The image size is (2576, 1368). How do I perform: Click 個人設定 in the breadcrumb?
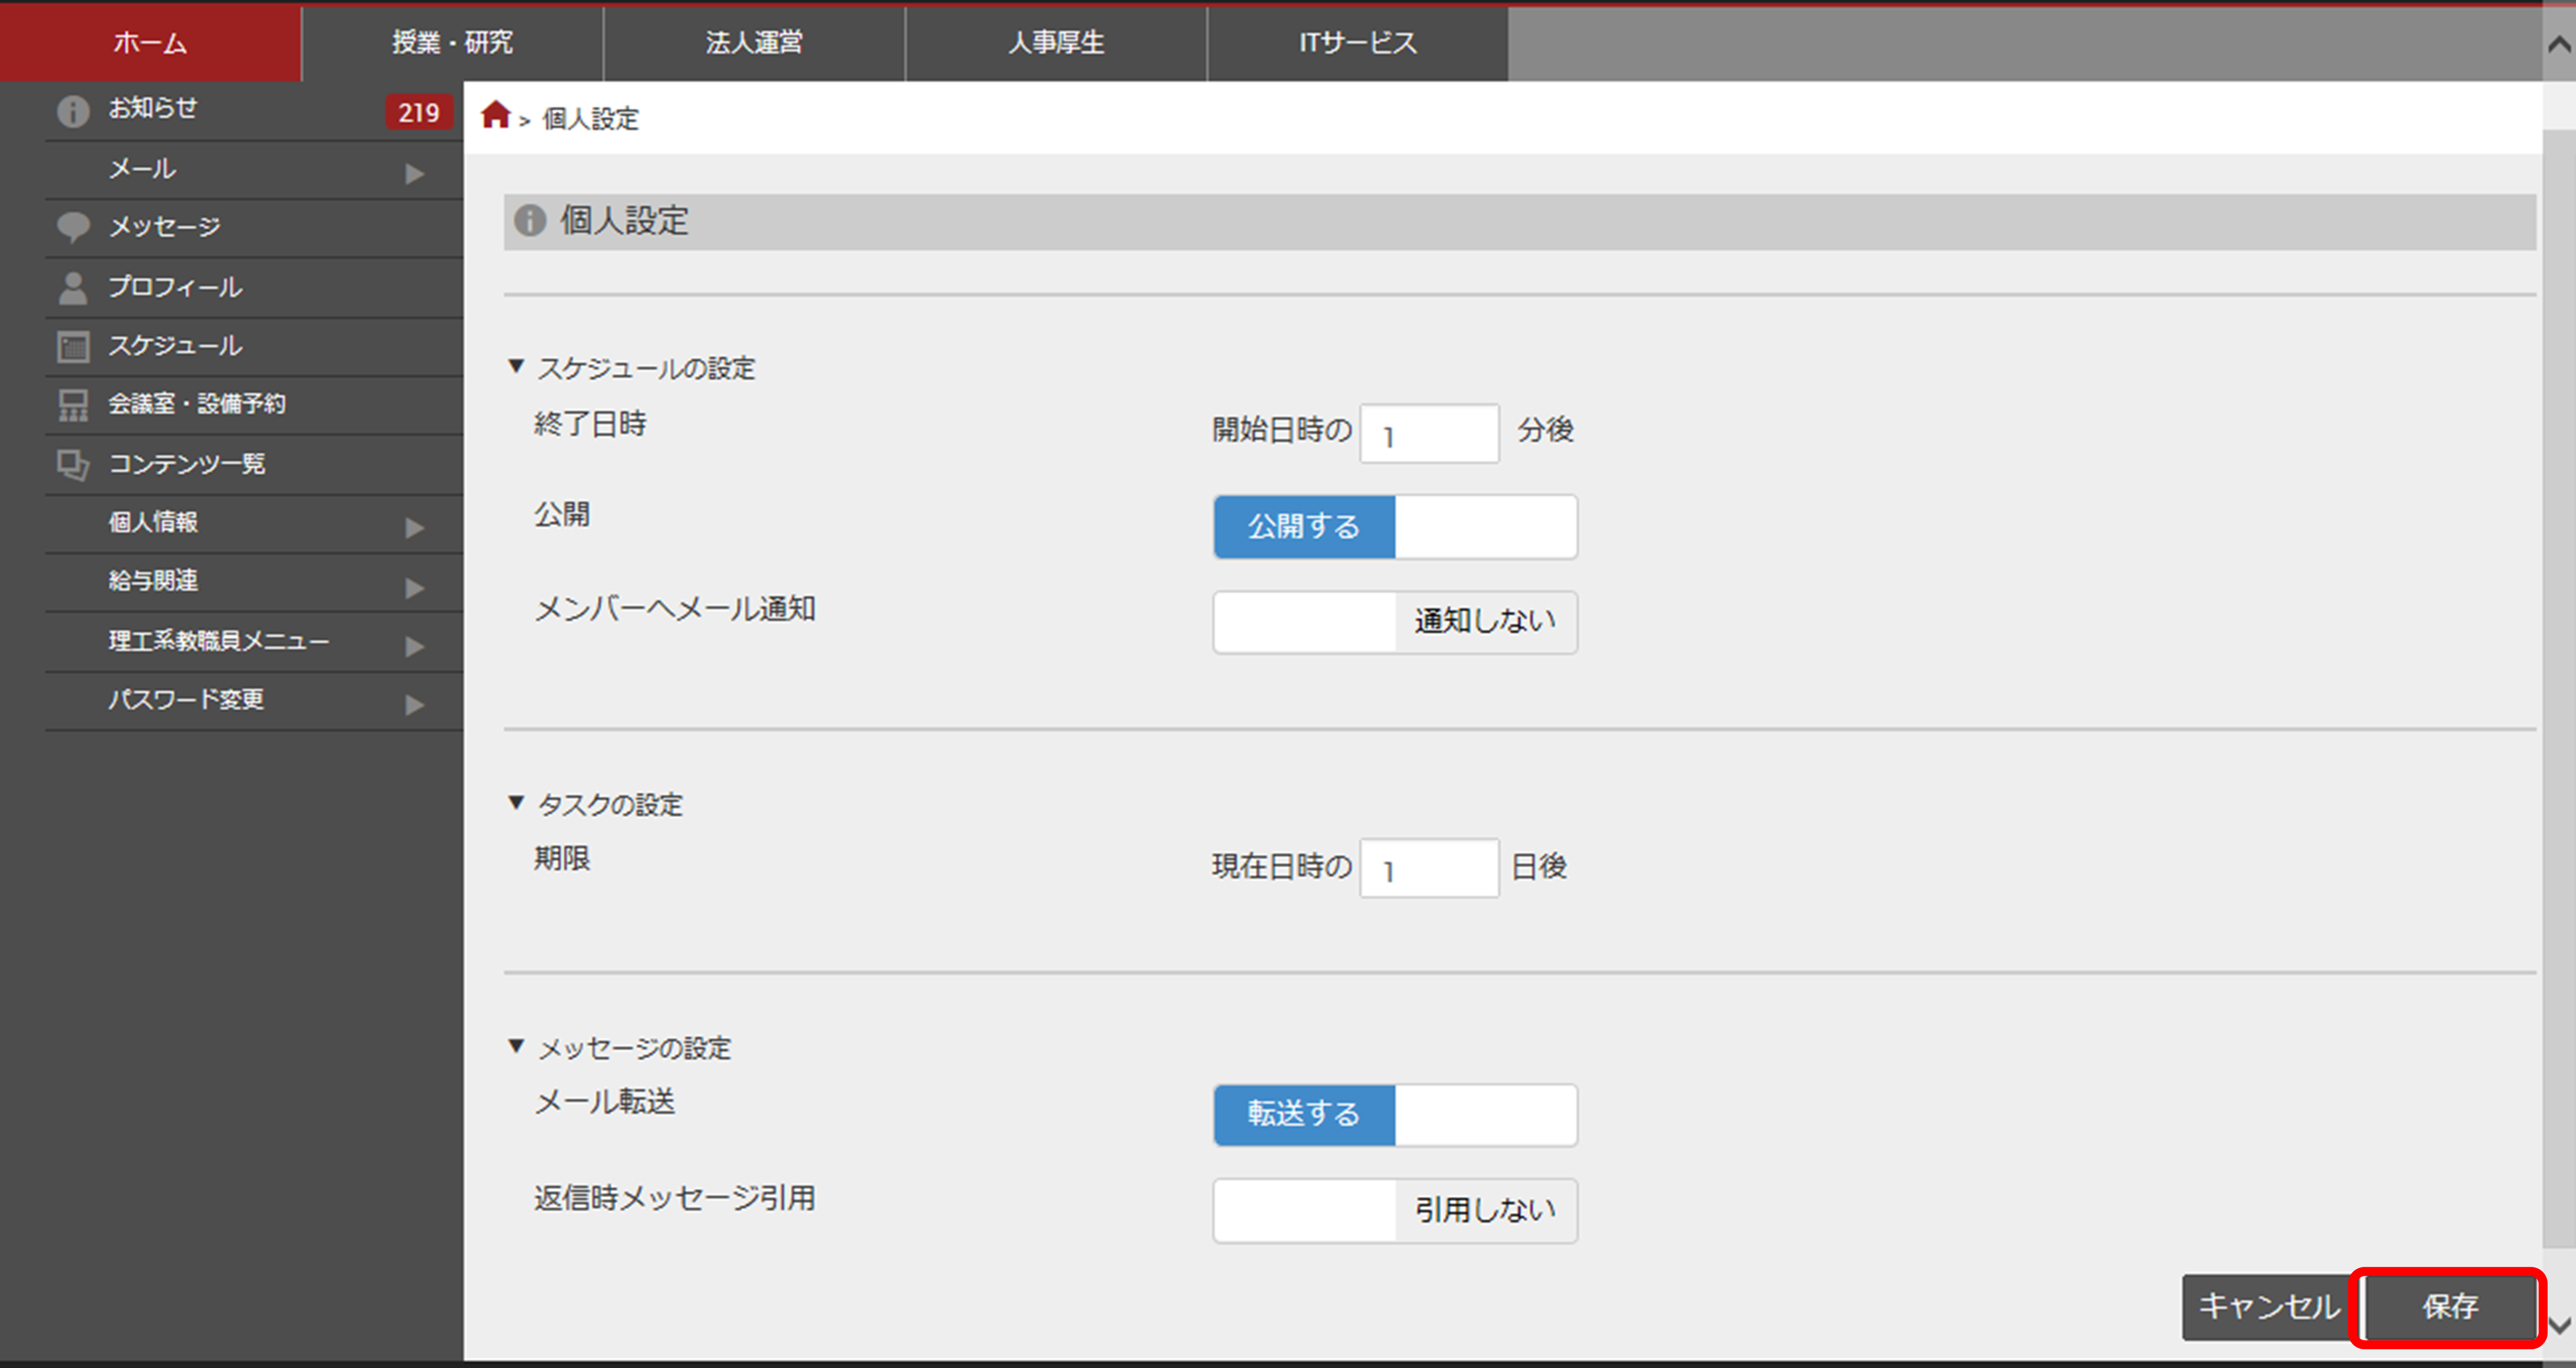pos(590,119)
